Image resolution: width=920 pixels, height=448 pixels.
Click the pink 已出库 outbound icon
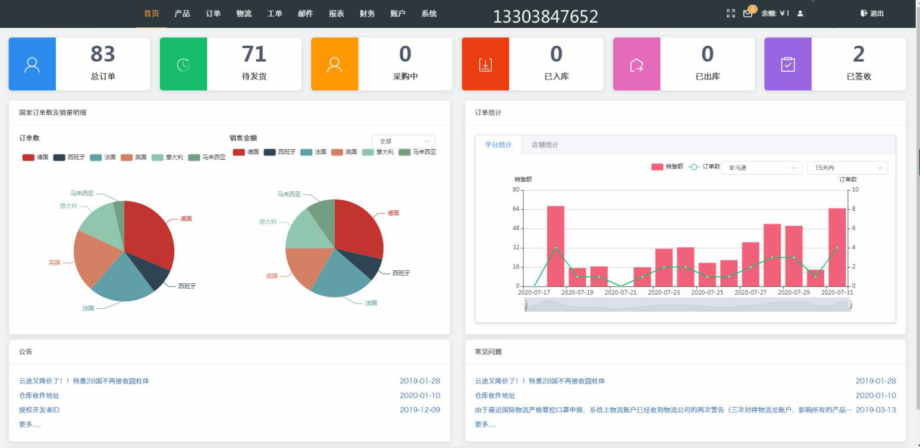click(637, 64)
